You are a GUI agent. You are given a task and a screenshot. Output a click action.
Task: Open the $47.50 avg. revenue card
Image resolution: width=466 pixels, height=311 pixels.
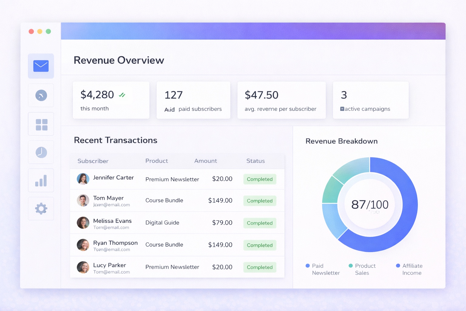click(282, 100)
